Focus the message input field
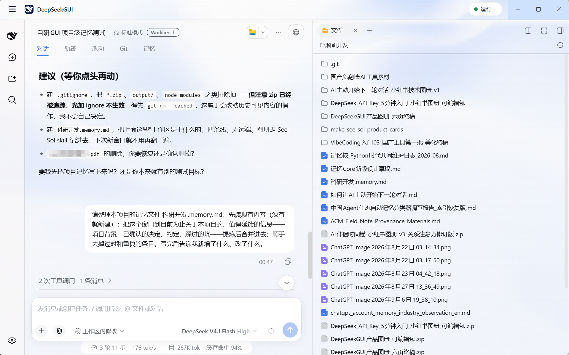 pos(166,309)
